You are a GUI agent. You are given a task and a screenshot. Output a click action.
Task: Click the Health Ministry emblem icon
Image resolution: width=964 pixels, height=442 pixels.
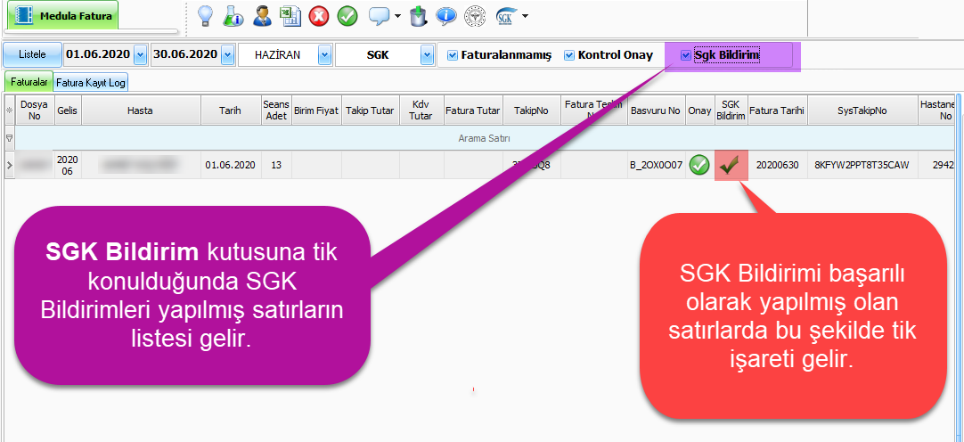click(474, 16)
